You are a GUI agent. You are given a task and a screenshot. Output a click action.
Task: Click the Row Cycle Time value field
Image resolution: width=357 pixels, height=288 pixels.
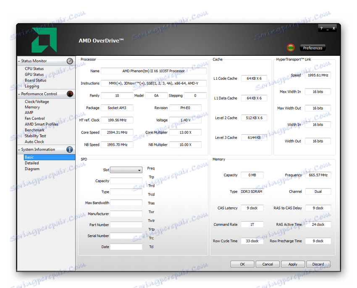[252, 241]
